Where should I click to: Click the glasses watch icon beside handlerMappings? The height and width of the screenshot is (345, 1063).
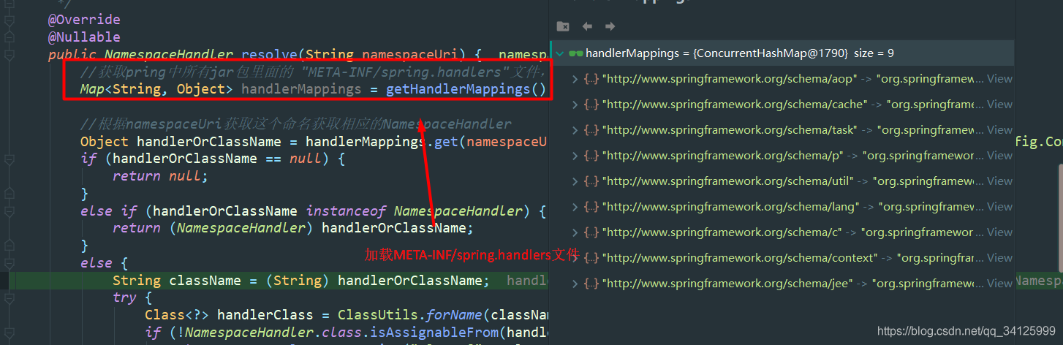[575, 53]
